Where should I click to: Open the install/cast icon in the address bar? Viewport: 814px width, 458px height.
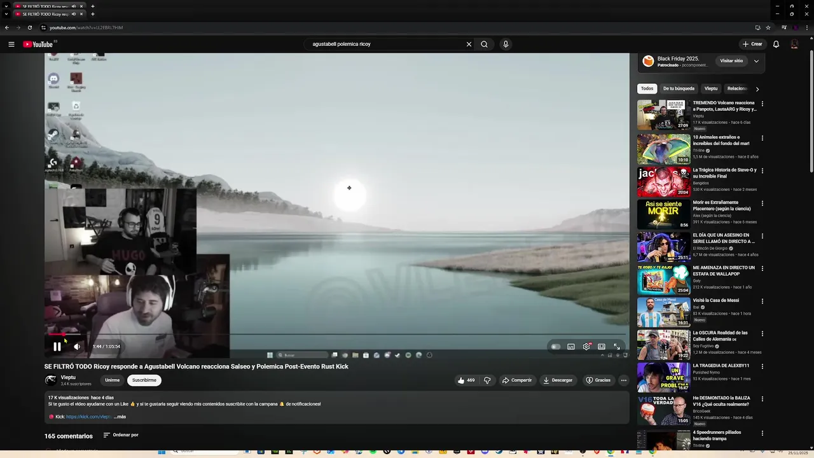pos(757,27)
